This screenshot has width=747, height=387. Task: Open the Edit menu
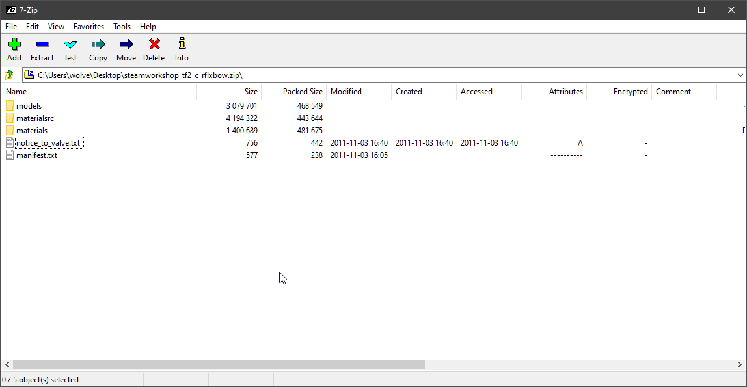tap(33, 27)
